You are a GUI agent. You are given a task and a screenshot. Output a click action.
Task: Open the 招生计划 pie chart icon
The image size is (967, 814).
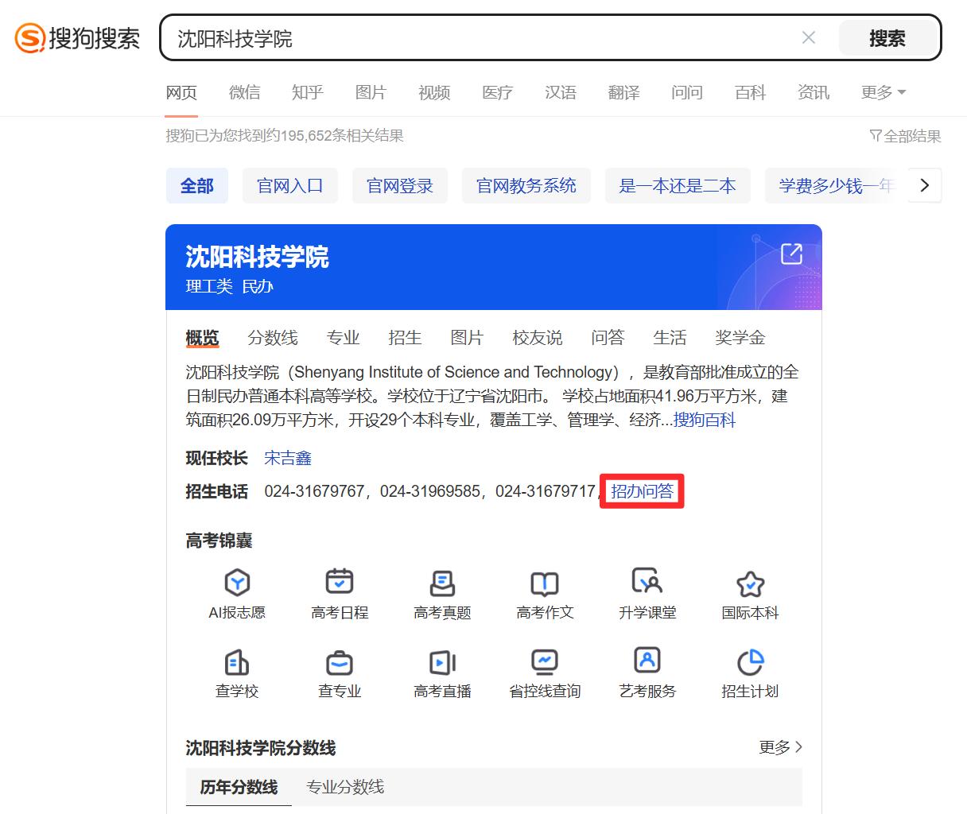point(750,661)
